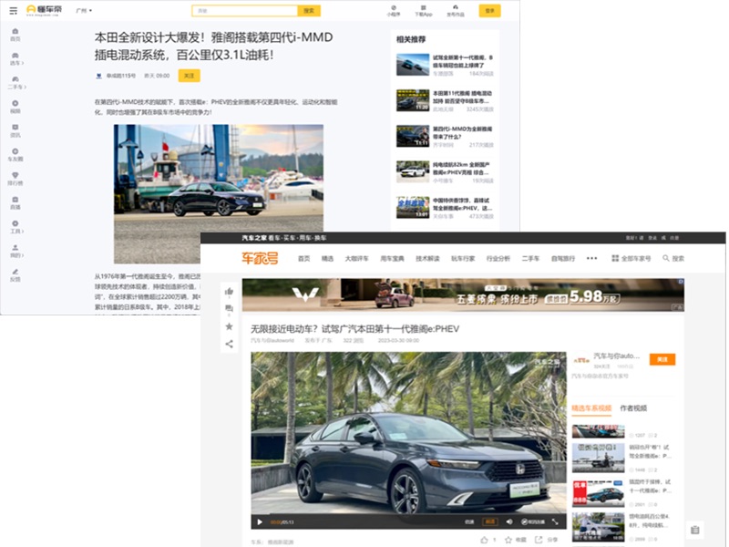Screen dimensions: 729x547
Task: Play the Accord e:PHEV video
Action: (x=260, y=521)
